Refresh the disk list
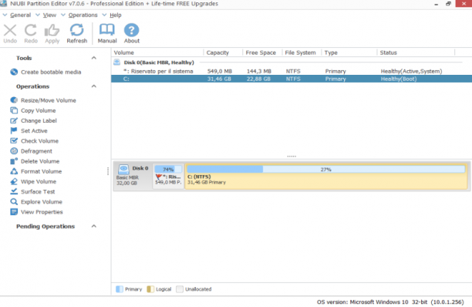Viewport: 472px width, 307px height. tap(77, 30)
